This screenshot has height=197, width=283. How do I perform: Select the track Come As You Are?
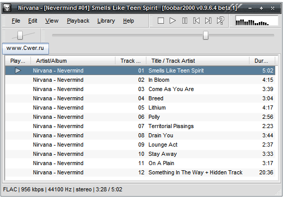click(x=140, y=89)
